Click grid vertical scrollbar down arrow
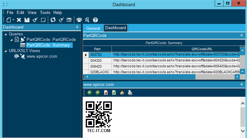 (242, 72)
